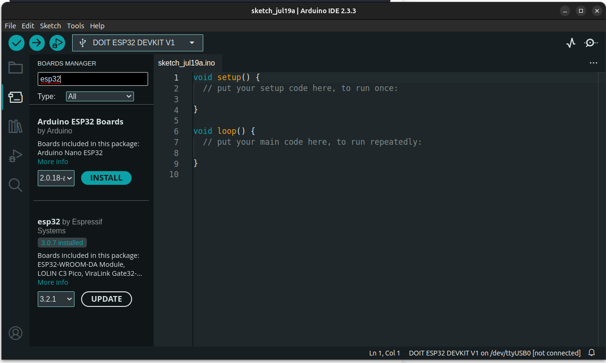Open More info for Arduino ESP32 Boards
606x363 pixels.
point(53,162)
